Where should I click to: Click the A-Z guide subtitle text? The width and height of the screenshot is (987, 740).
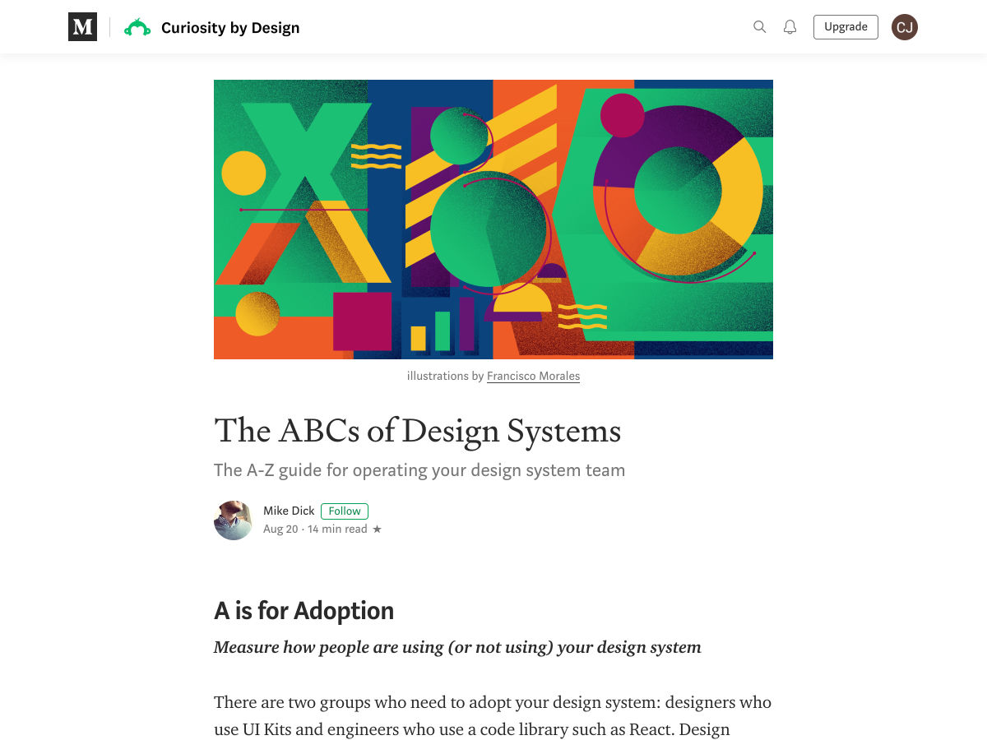point(419,470)
